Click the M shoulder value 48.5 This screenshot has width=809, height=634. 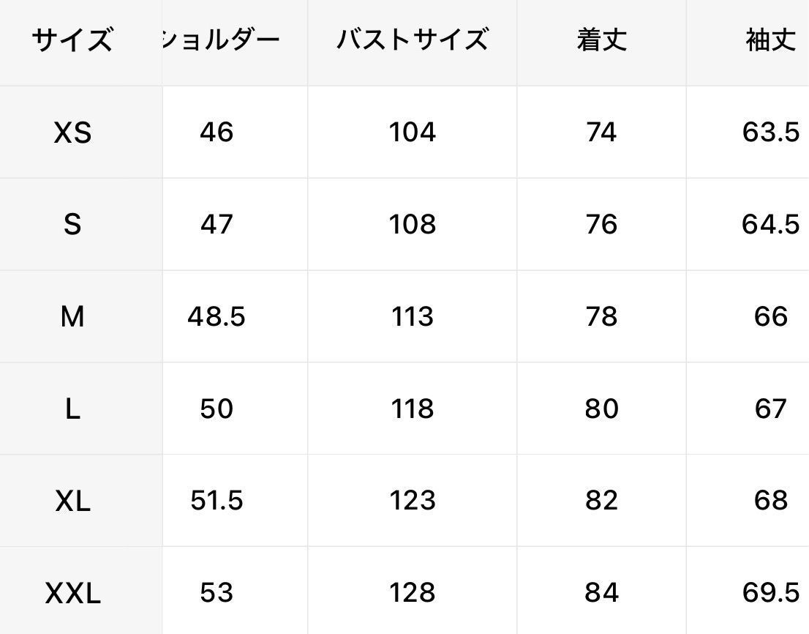pyautogui.click(x=217, y=316)
